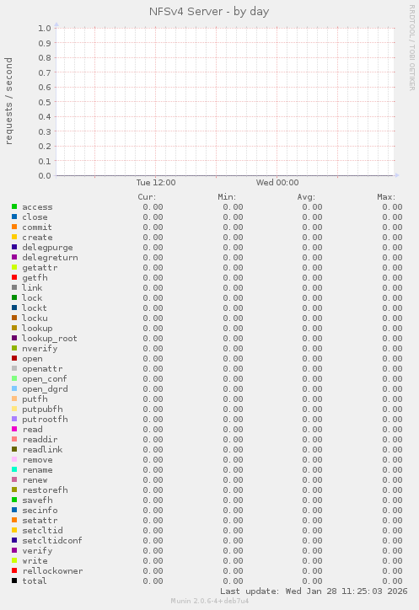Click the Min value in the read row
Screen dimensions: 419x610
[x=233, y=430]
